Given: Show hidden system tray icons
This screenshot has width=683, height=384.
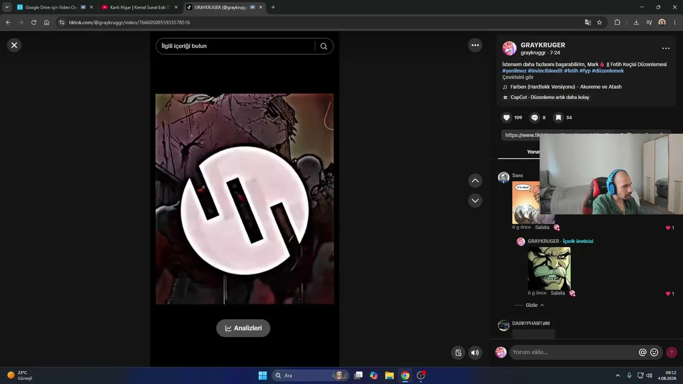Looking at the screenshot, I should (618, 375).
